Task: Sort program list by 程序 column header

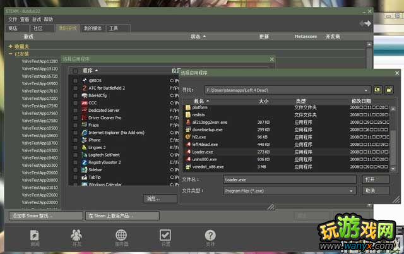Action: coord(90,70)
